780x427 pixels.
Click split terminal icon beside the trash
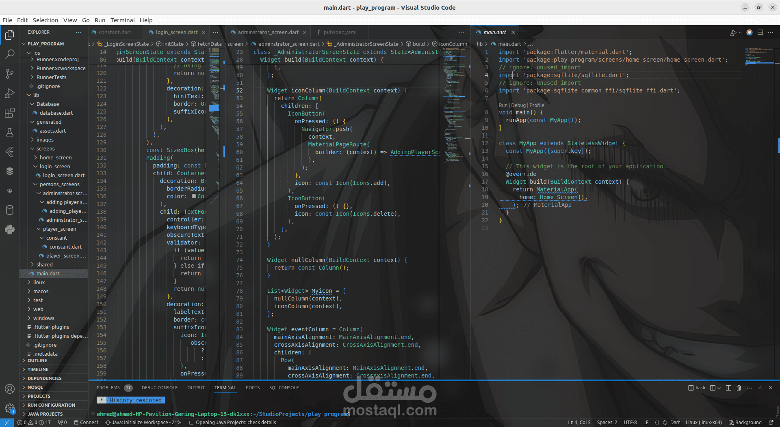tap(728, 388)
